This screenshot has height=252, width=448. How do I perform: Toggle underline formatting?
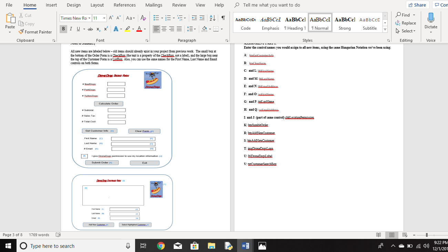tap(79, 29)
